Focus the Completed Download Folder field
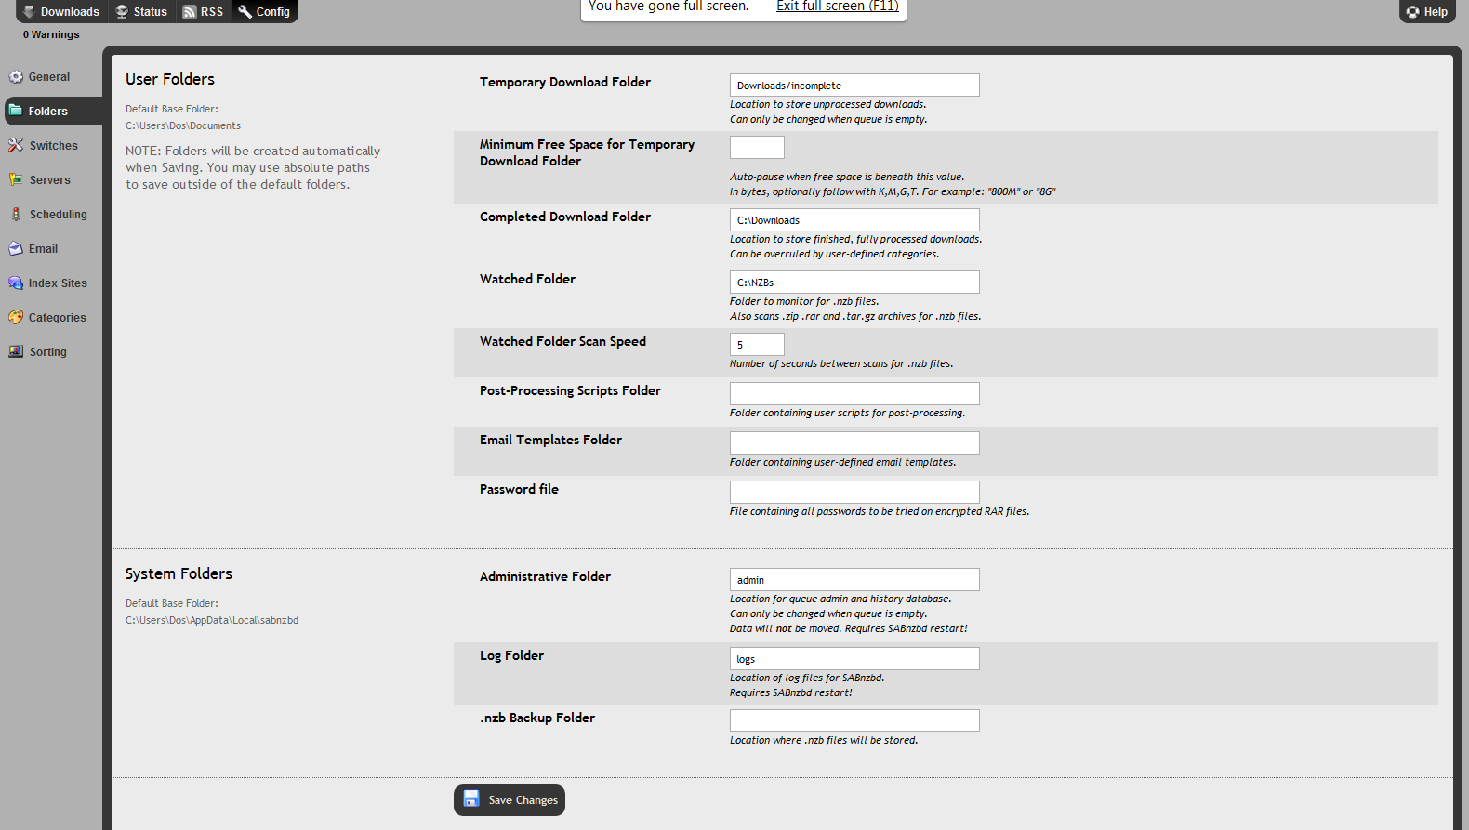This screenshot has height=830, width=1469. (x=854, y=220)
